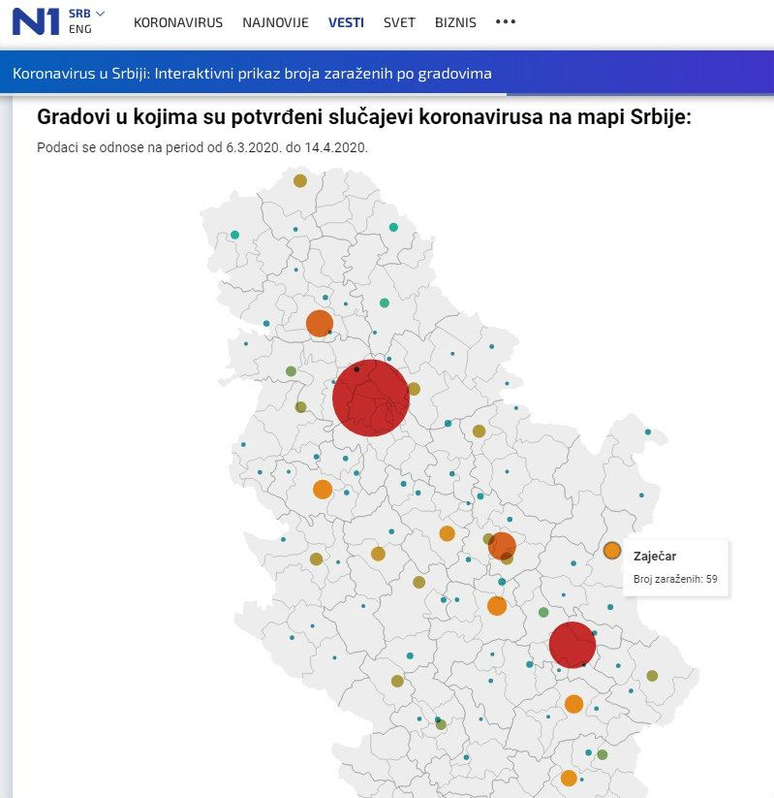Select the VESTI menu item
This screenshot has width=774, height=798.
(x=346, y=22)
